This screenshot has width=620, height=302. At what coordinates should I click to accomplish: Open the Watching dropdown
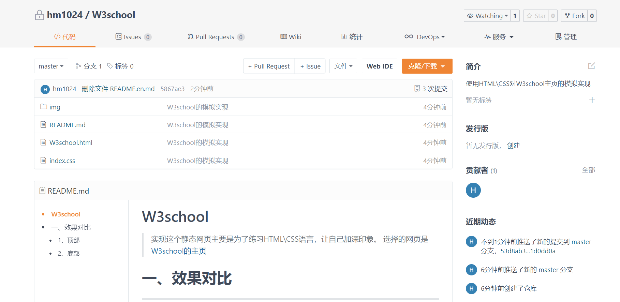tap(487, 16)
